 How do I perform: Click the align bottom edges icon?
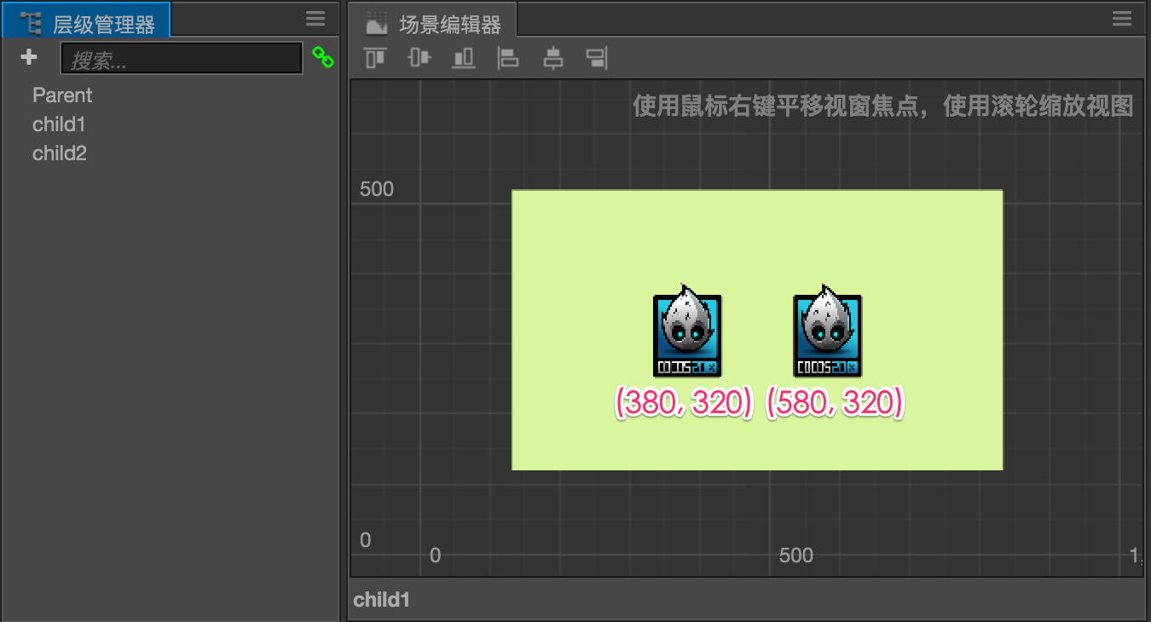click(464, 58)
